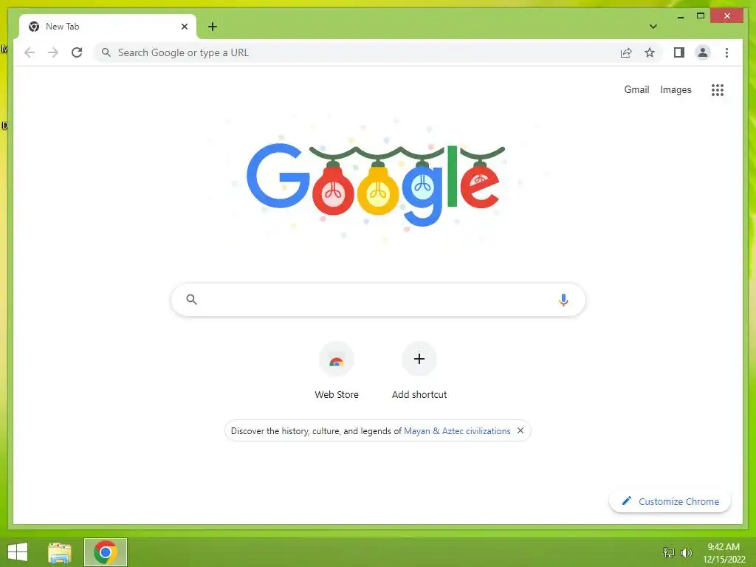Focus the Google search box

tap(378, 300)
